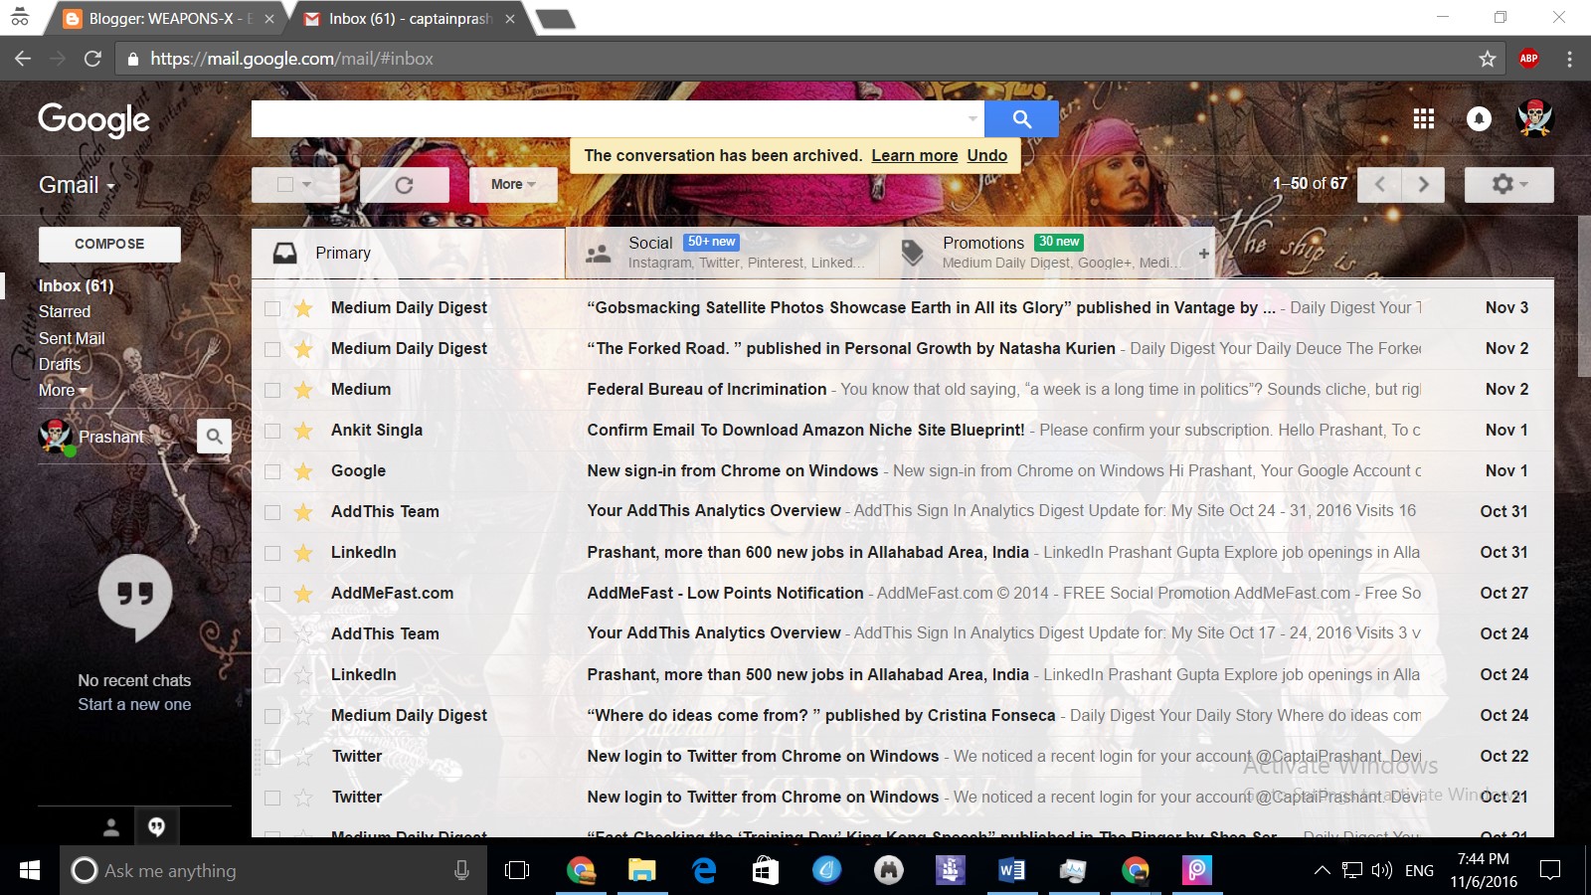Reload the browser page

coord(92,59)
